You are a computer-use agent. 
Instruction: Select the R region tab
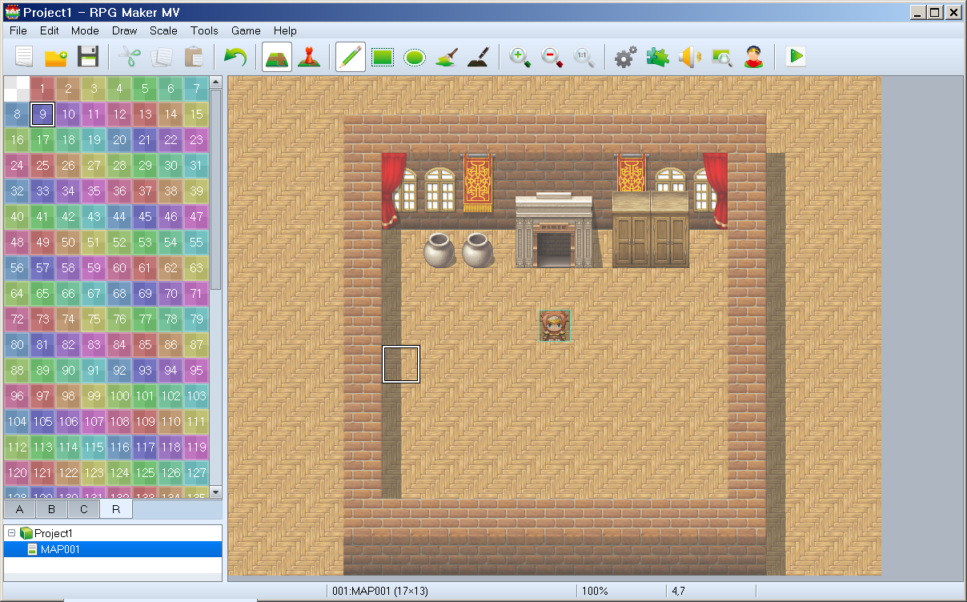pos(116,508)
